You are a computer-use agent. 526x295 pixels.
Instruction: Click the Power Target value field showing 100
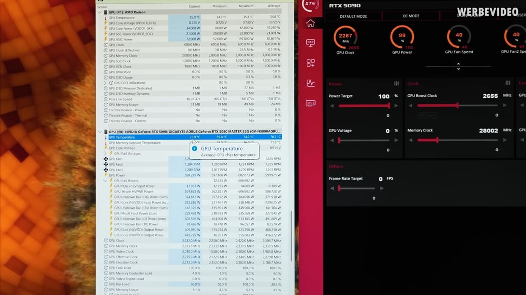click(x=384, y=97)
